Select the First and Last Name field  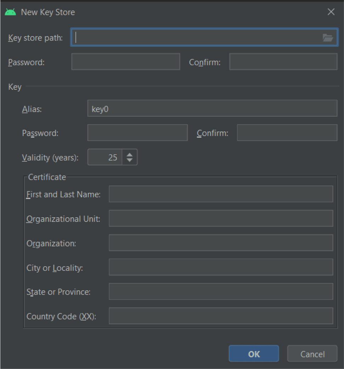point(221,194)
